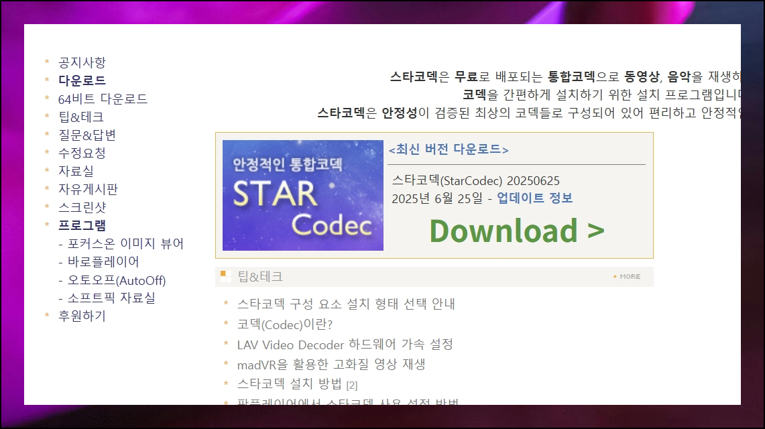Click the MORE link in 팁&테크 section
765x429 pixels.
(x=627, y=276)
